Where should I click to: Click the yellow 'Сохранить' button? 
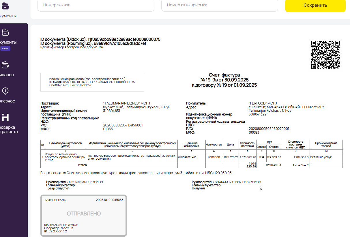pos(315,5)
